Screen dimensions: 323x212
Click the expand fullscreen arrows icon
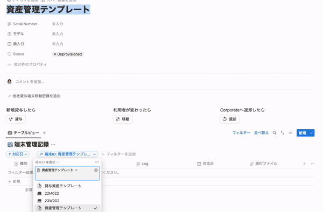pyautogui.click(x=283, y=133)
